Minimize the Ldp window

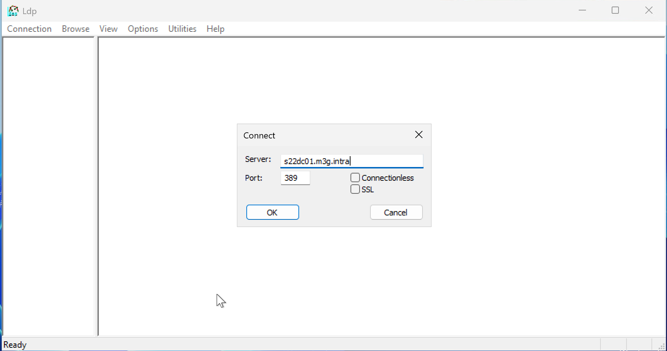point(582,10)
